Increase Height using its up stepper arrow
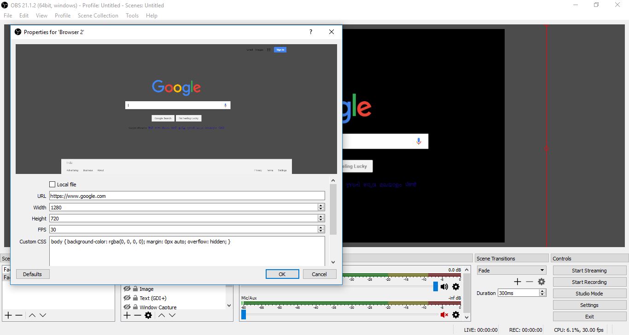Viewport: 629px width, 335px height. click(321, 216)
